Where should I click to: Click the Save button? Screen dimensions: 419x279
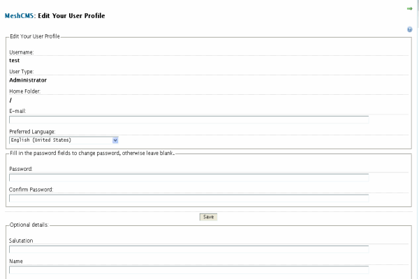click(x=208, y=217)
